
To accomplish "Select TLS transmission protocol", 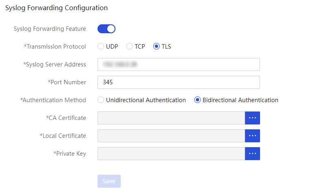I will tap(156, 47).
